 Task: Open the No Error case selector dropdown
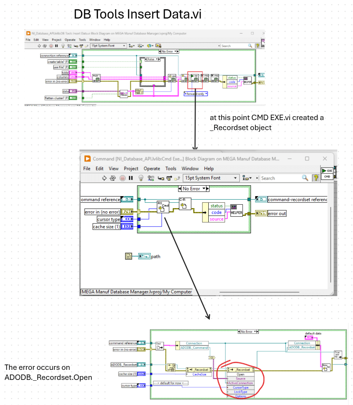204,189
